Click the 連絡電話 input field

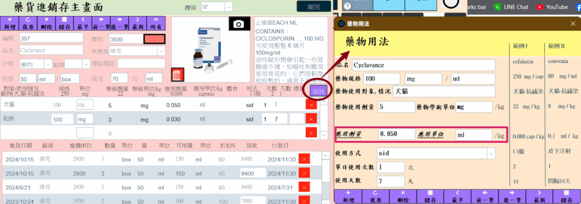[141, 63]
